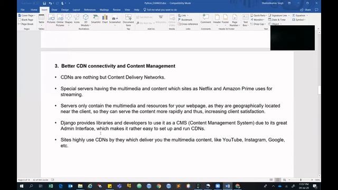This screenshot has height=190, width=338.
Task: Open 3D Models menu
Action: tap(86, 20)
